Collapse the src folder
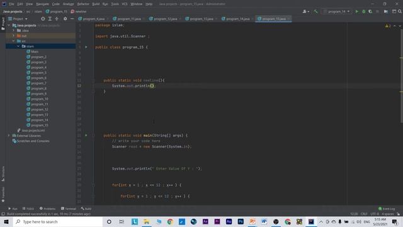This screenshot has height=227, width=403. pos(14,41)
